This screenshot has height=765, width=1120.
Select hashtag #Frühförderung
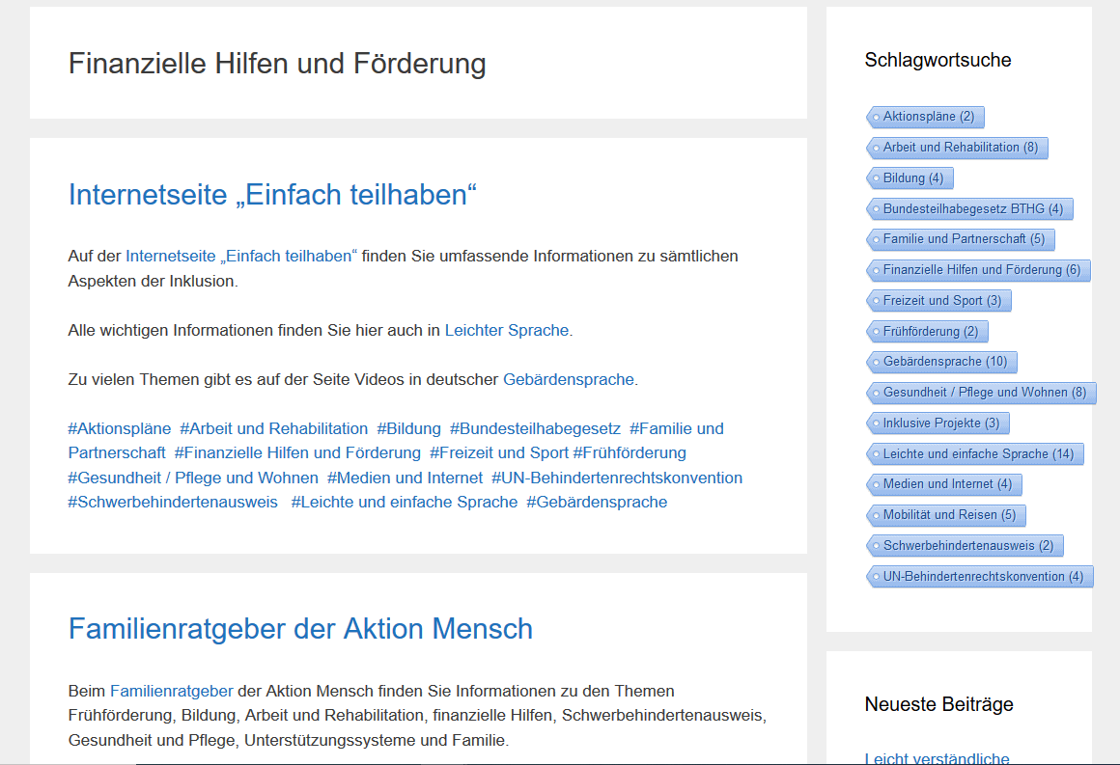(630, 453)
